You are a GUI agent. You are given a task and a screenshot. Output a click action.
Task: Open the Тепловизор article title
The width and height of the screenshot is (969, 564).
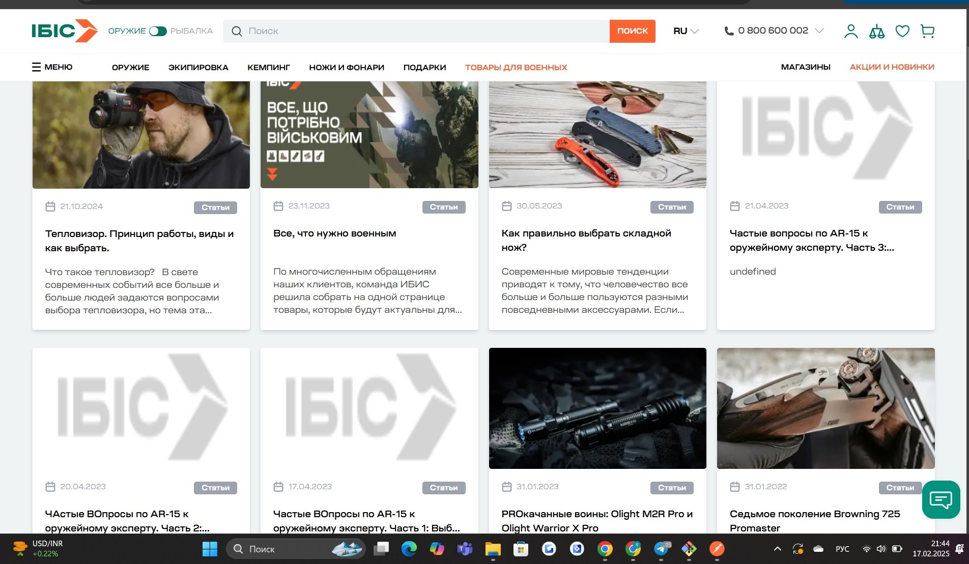(x=139, y=241)
